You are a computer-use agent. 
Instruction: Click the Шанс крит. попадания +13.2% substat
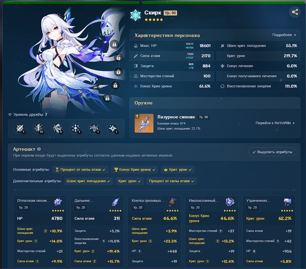pyautogui.click(x=212, y=241)
